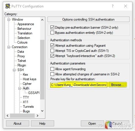
Task: Click the PuTTY icon in title bar
Action: click(8, 6)
